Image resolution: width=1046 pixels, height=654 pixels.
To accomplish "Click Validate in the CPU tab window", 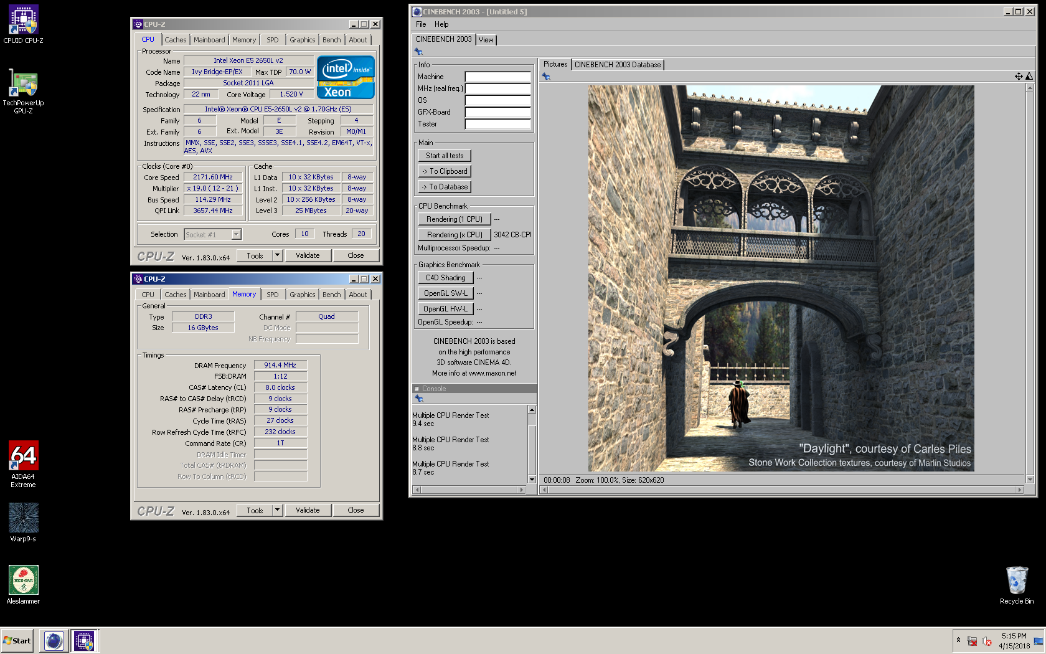I will [308, 255].
